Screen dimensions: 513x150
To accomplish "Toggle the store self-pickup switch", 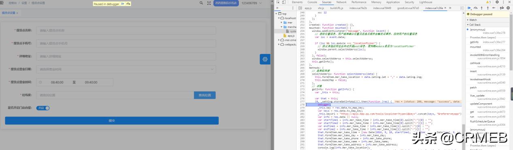I will pos(43,108).
